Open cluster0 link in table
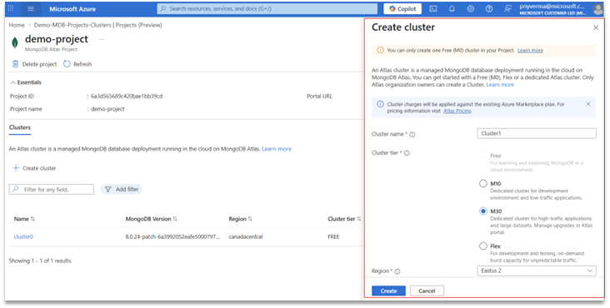The width and height of the screenshot is (610, 308). click(x=23, y=236)
